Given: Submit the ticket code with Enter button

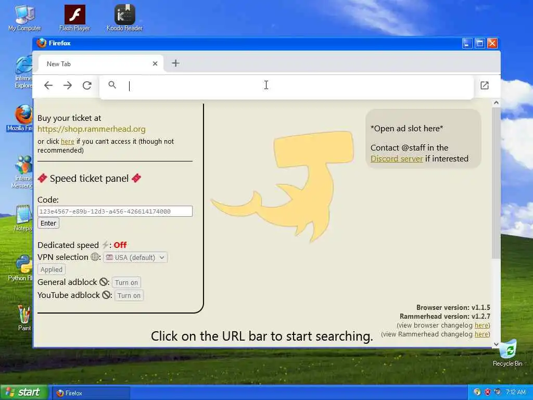Looking at the screenshot, I should pos(48,223).
